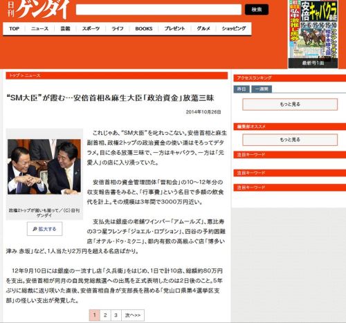The height and width of the screenshot is (323, 346).
Task: Click the 次へ>> next page button
Action: tap(133, 315)
